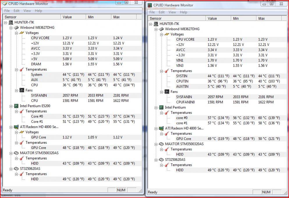Click Sensor column header in left window
This screenshot has height=198, width=289.
point(32,17)
